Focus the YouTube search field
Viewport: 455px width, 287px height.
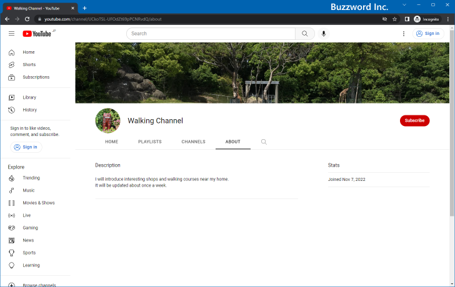click(x=211, y=34)
